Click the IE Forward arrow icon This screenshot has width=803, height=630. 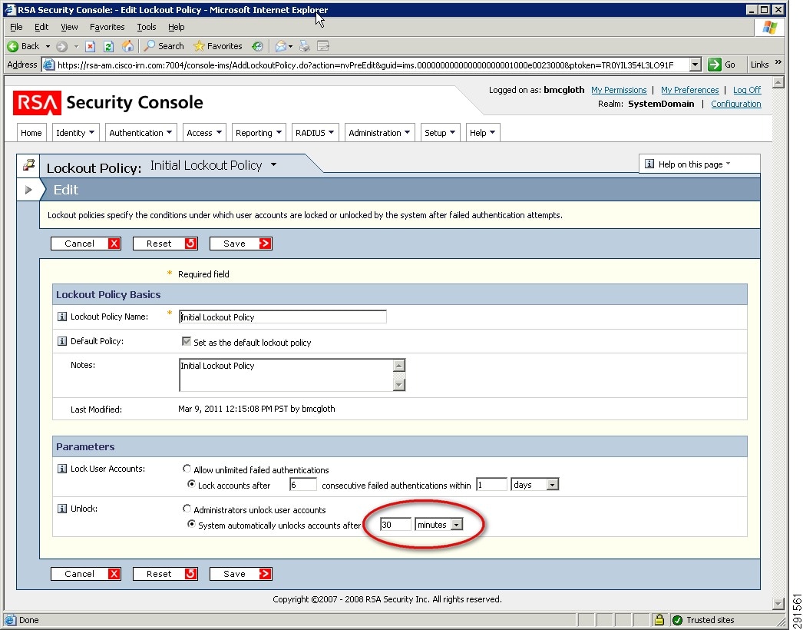click(x=62, y=47)
